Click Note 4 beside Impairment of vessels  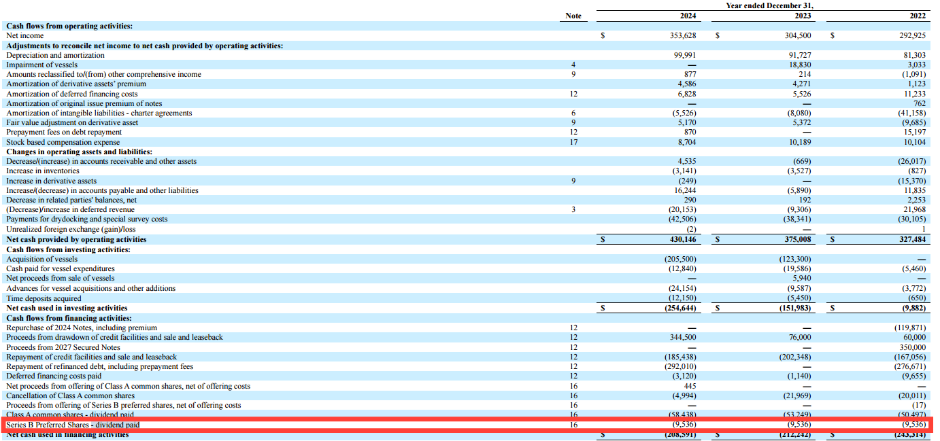[573, 65]
